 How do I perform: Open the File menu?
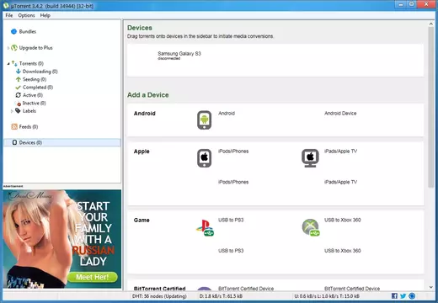[x=9, y=15]
